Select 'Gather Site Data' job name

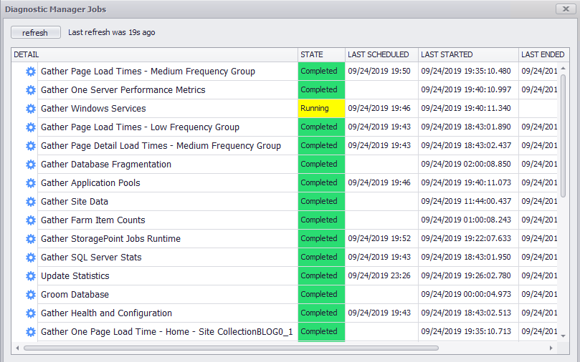pyautogui.click(x=75, y=202)
